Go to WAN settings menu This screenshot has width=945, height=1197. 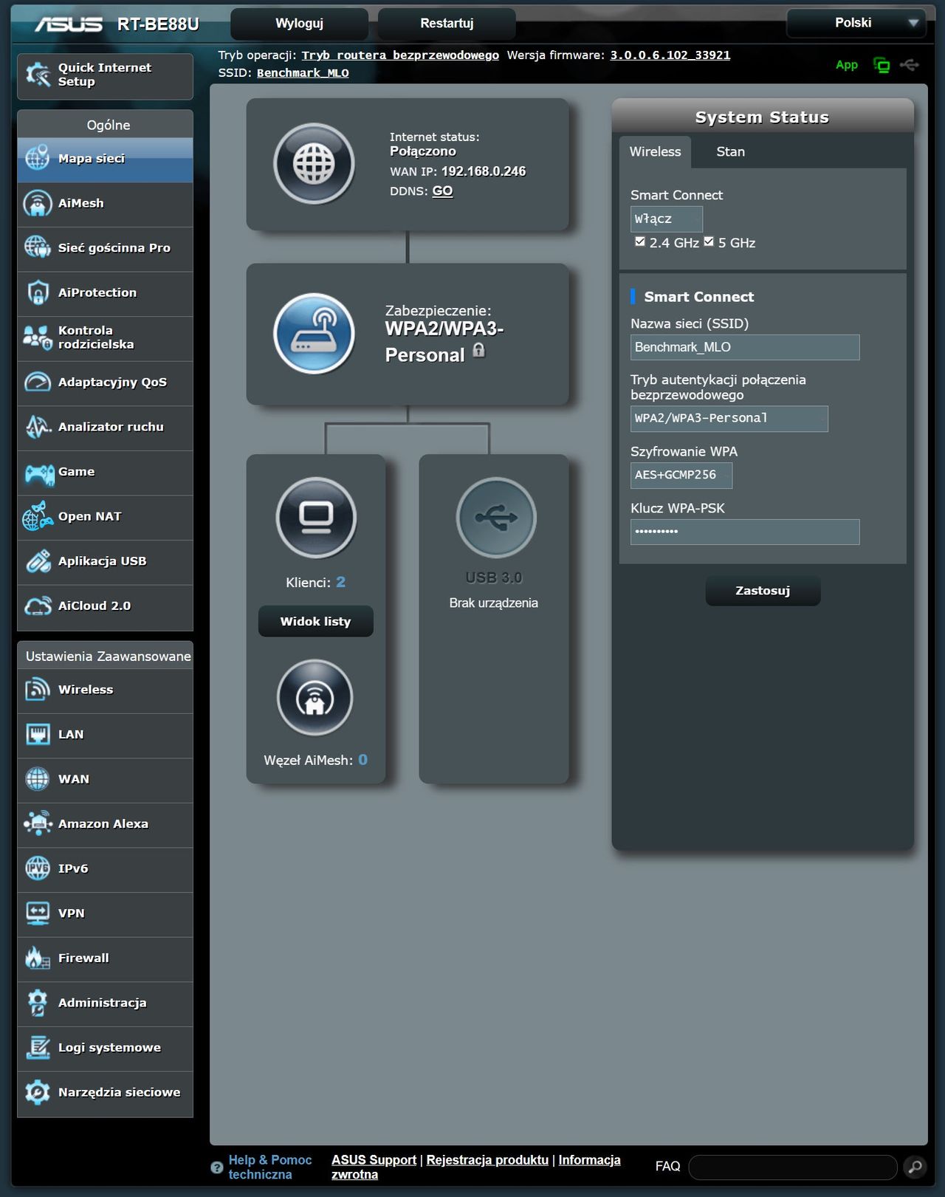[105, 779]
